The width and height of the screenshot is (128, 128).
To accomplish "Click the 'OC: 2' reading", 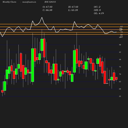I will 97,7.
